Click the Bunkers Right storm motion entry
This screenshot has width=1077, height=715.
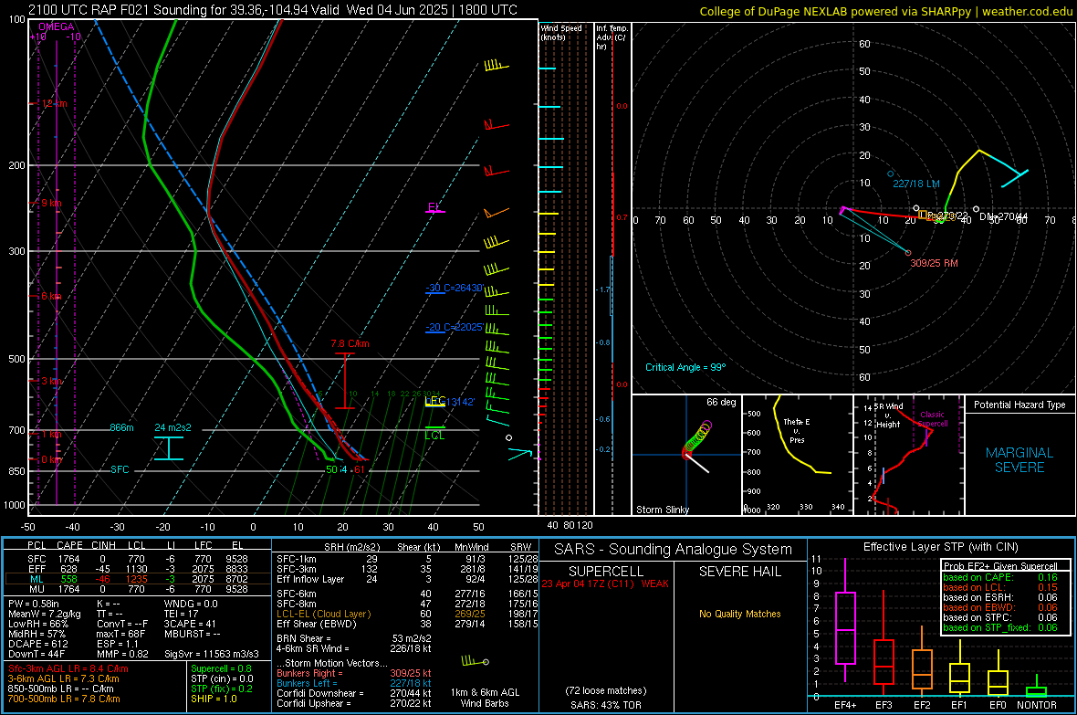tap(354, 673)
